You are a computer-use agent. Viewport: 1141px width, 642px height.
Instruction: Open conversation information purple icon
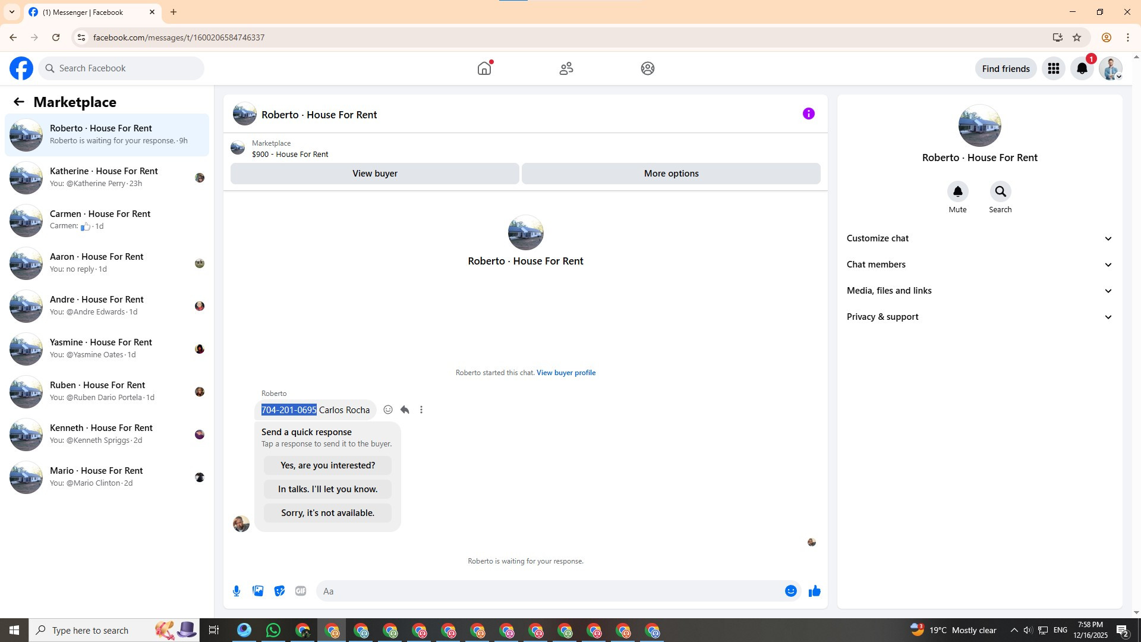809,114
